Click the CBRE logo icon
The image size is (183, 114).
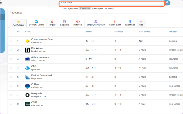click(x=27, y=104)
